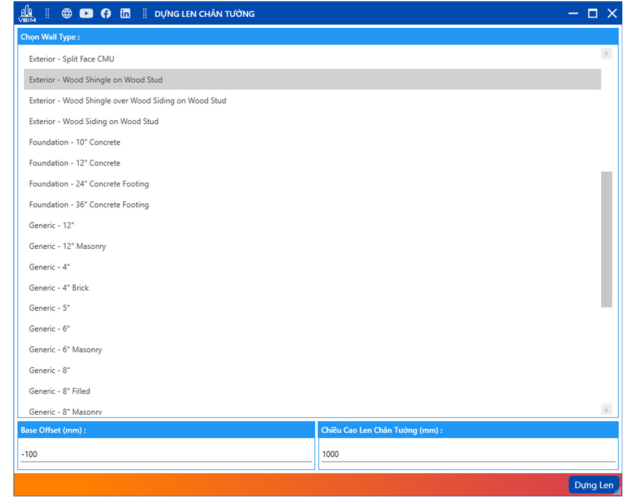
Task: Click the scroll down arrow in list
Action: 606,409
